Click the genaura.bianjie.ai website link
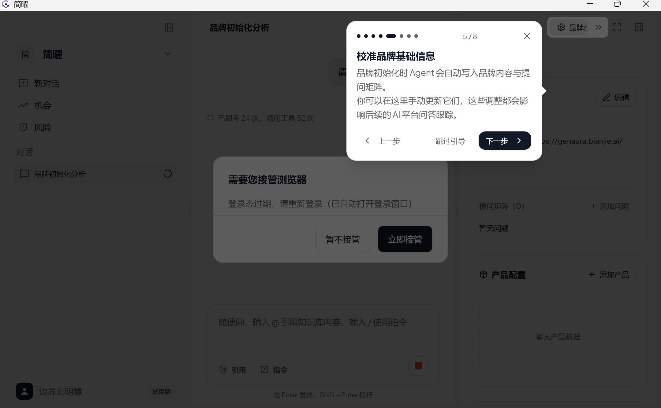This screenshot has height=408, width=661. (582, 141)
